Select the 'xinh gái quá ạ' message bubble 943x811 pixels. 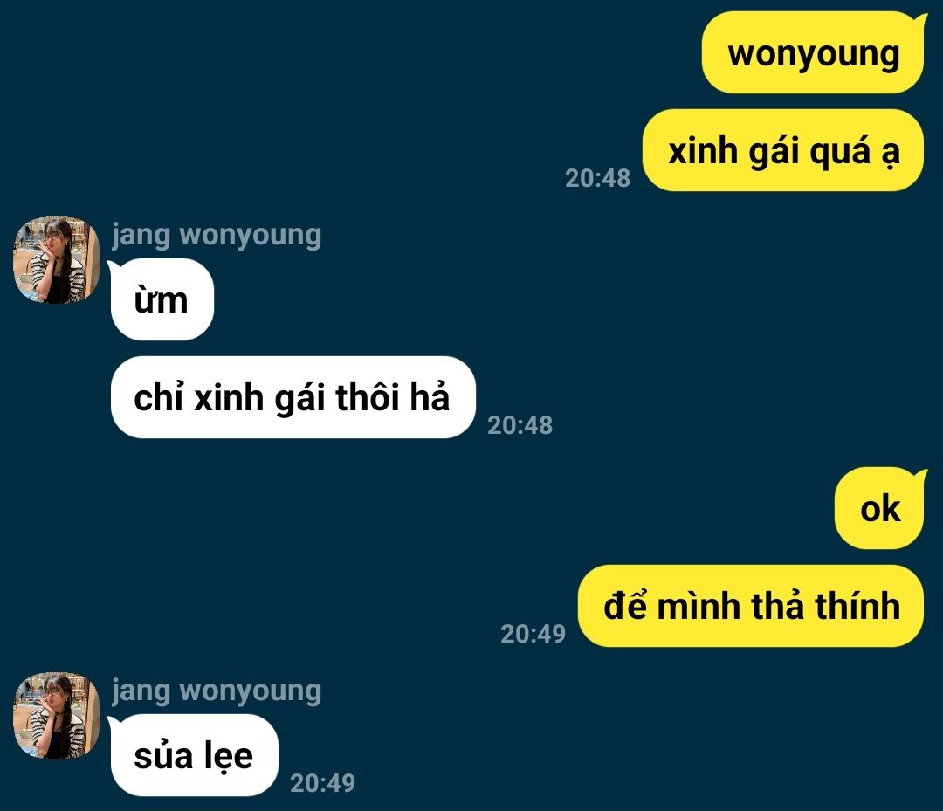[783, 150]
